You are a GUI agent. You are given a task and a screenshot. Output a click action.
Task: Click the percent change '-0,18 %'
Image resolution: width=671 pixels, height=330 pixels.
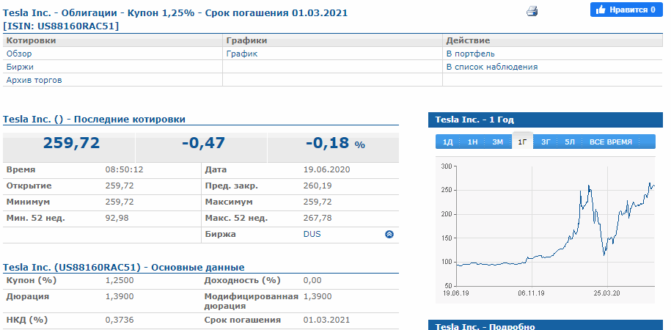point(336,144)
